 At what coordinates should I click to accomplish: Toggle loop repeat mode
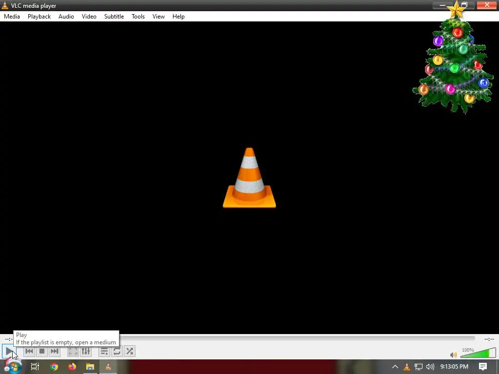pos(117,351)
